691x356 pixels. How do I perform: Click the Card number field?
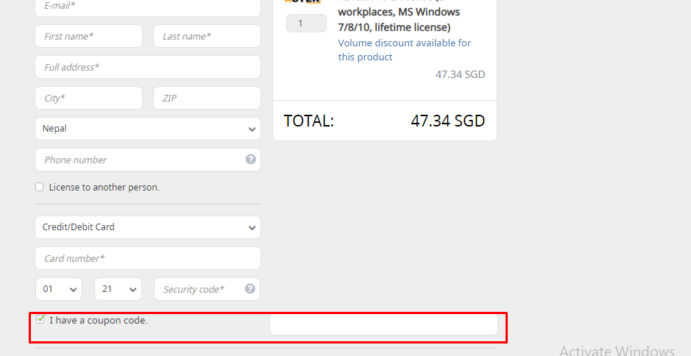[148, 258]
